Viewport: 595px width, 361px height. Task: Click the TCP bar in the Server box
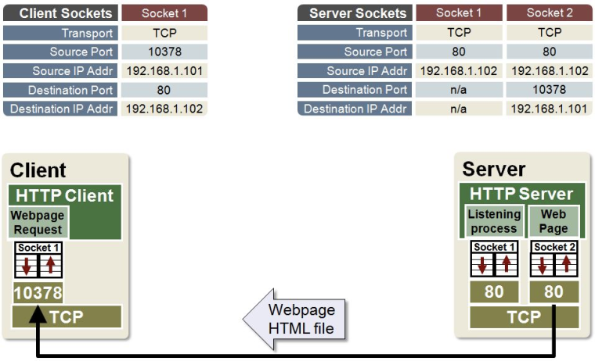pos(523,316)
